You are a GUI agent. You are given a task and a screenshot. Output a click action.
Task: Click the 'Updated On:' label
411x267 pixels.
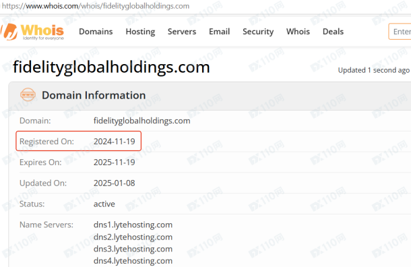pos(43,183)
